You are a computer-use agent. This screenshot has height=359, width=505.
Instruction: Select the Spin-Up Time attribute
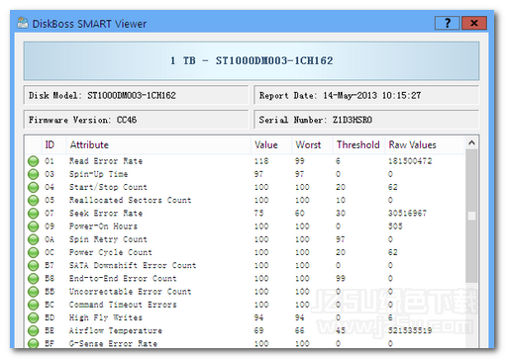(98, 174)
